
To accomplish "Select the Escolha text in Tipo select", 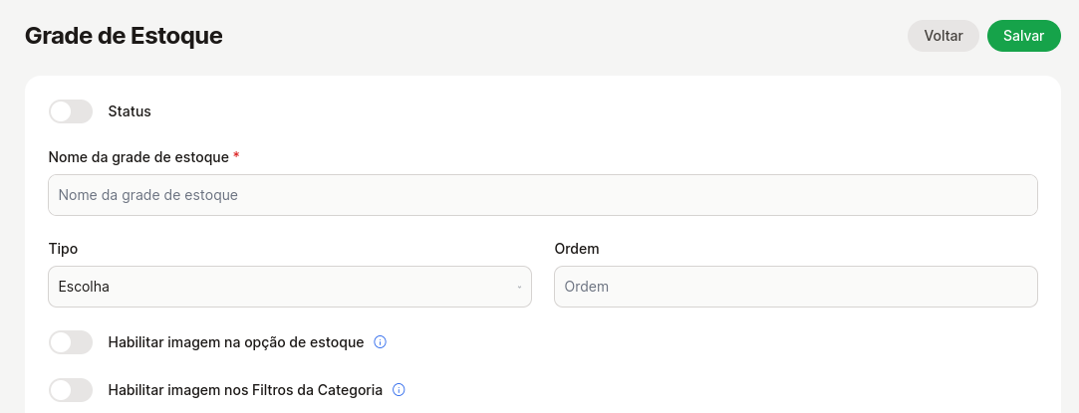I will [x=84, y=287].
